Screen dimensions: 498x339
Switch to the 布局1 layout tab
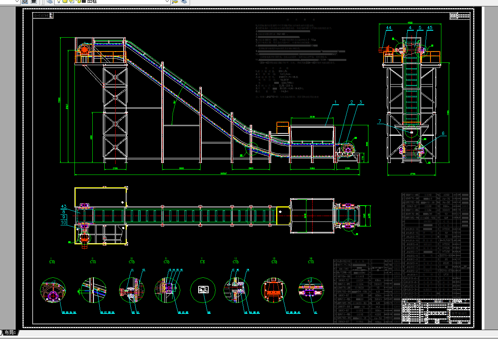10,333
